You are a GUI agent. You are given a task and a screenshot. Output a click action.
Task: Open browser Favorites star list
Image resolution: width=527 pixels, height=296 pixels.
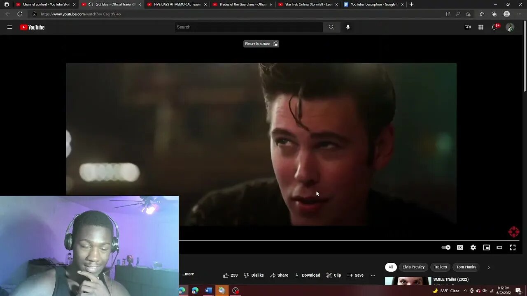point(482,14)
